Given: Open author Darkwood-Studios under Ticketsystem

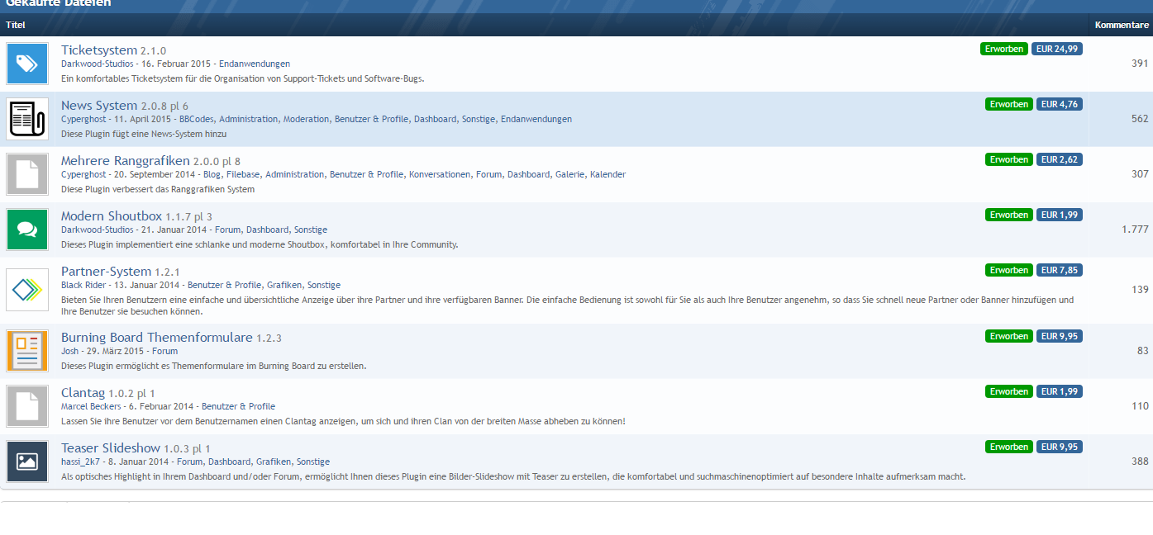Looking at the screenshot, I should [x=98, y=64].
